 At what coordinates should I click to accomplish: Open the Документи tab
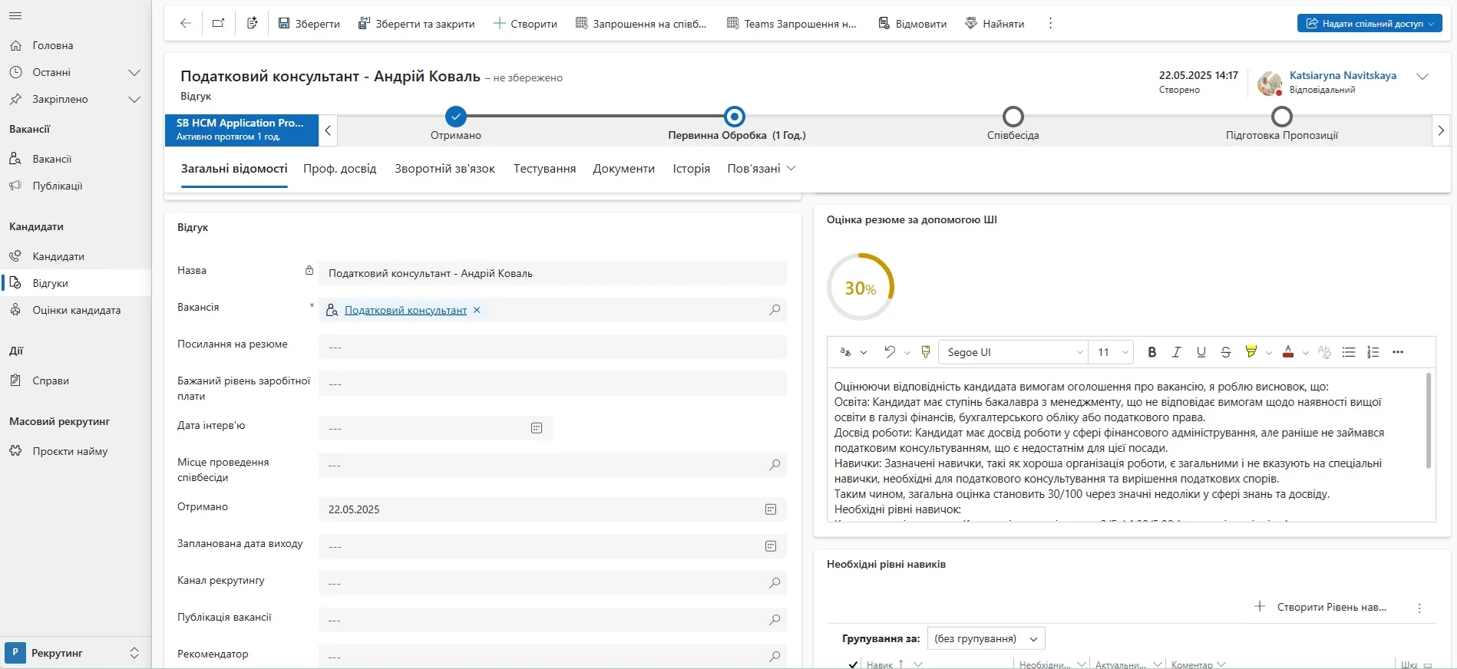tap(623, 169)
